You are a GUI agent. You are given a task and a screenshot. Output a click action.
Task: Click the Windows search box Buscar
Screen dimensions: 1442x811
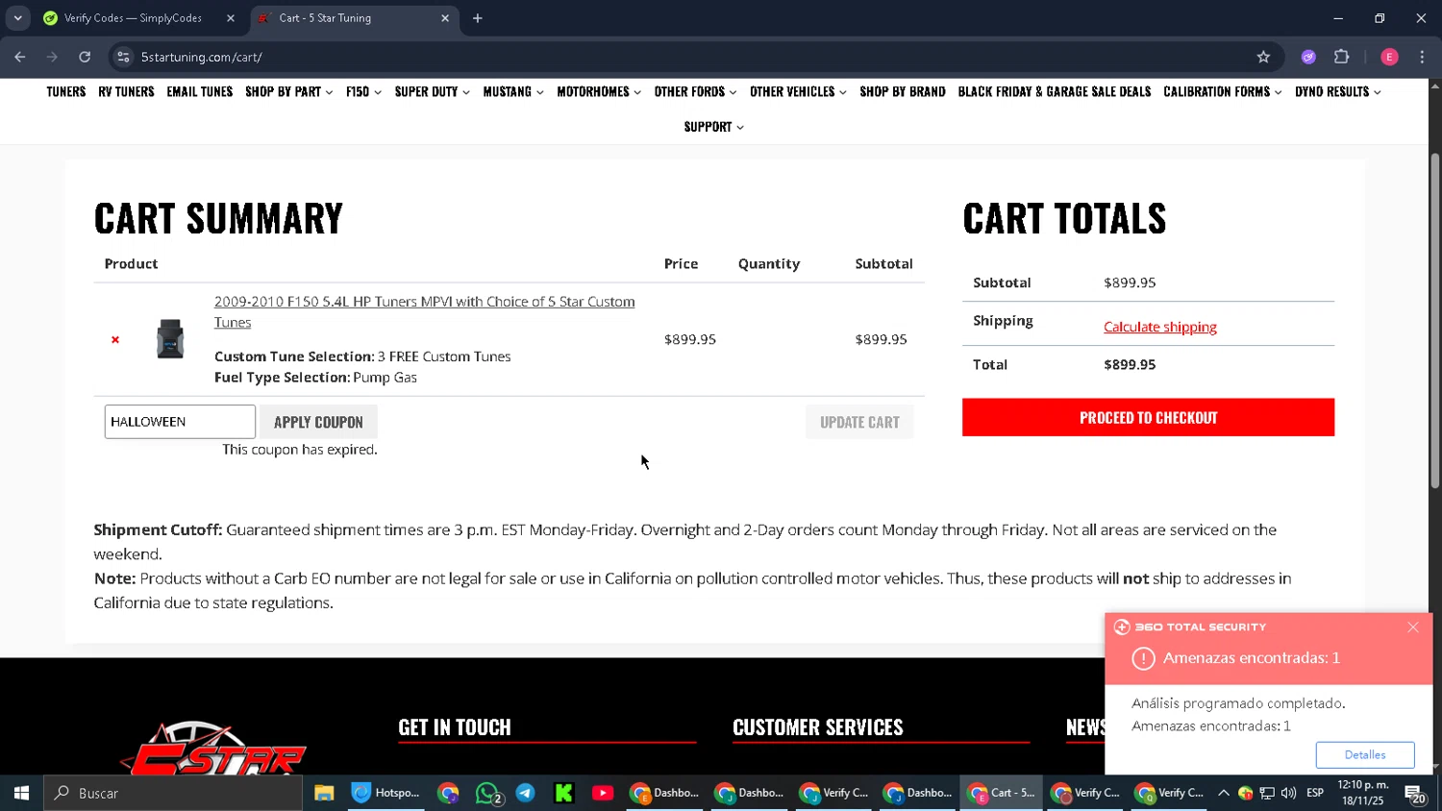click(x=173, y=793)
